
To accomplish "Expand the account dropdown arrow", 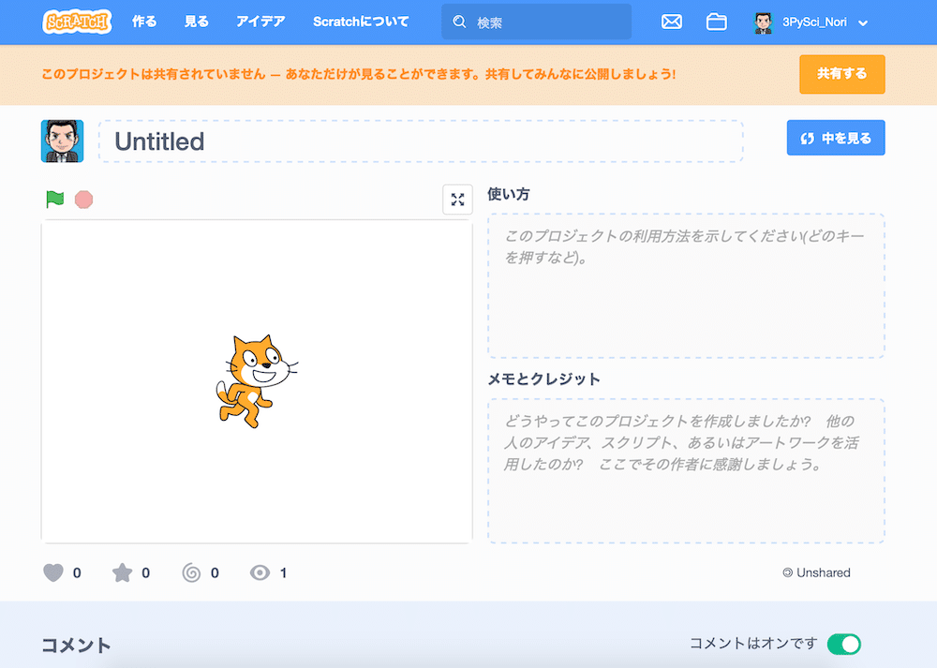I will [863, 23].
